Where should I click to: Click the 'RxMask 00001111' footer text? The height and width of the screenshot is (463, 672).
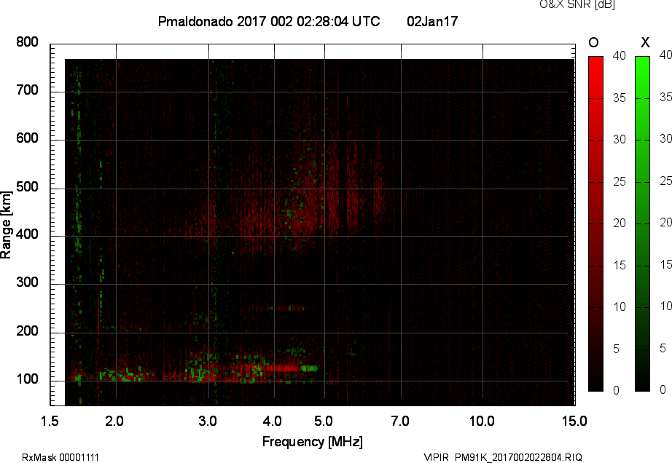pos(60,457)
